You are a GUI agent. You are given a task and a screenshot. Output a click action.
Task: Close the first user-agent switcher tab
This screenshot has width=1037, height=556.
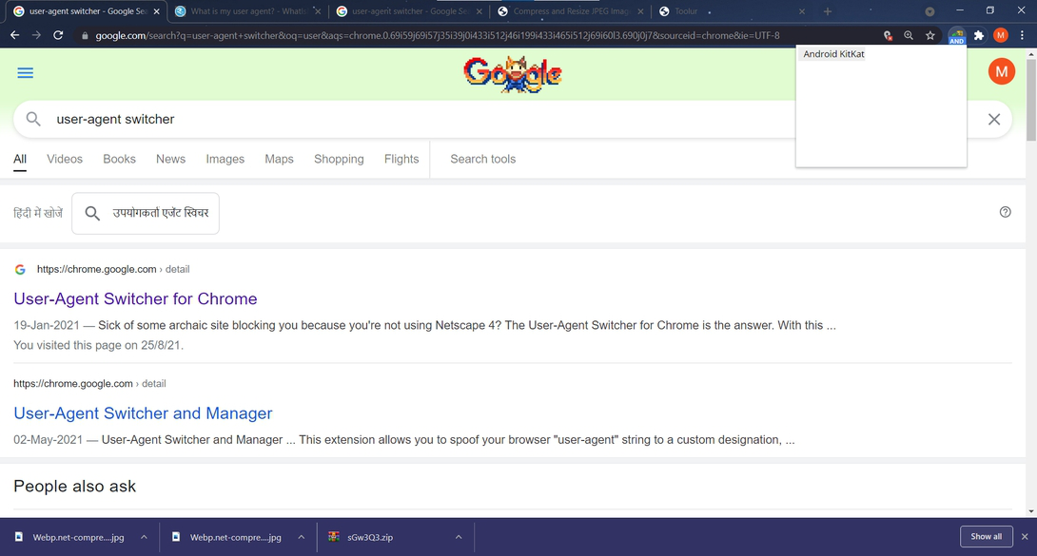157,11
